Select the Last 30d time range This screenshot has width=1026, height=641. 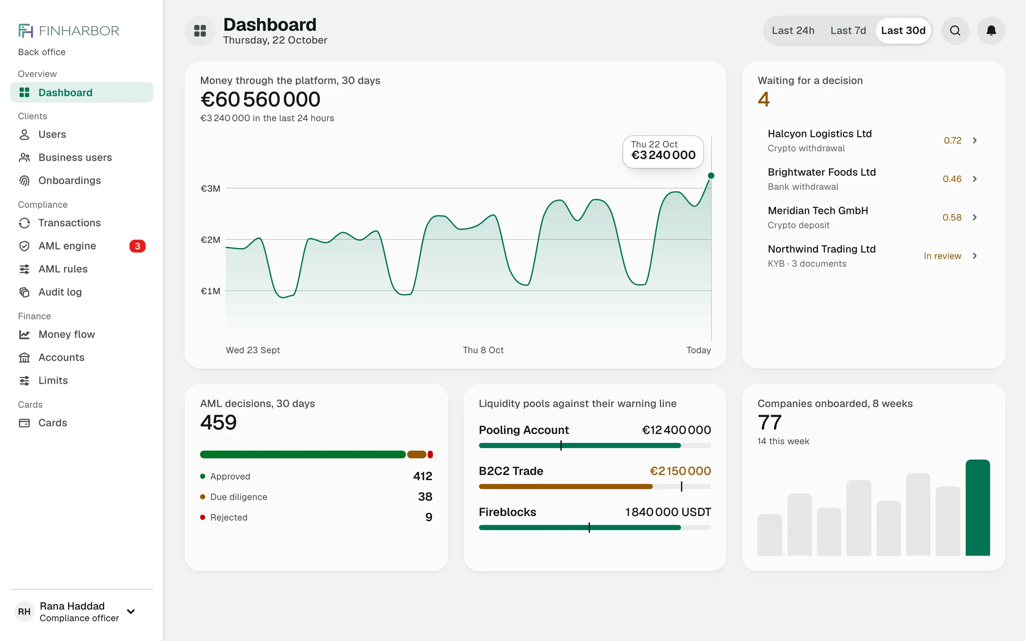(x=903, y=30)
